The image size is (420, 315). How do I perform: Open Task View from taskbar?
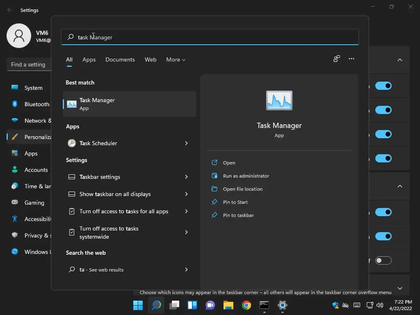[174, 305]
